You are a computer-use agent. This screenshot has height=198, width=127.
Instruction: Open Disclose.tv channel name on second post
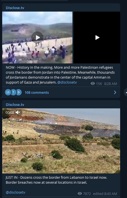pos(15,105)
